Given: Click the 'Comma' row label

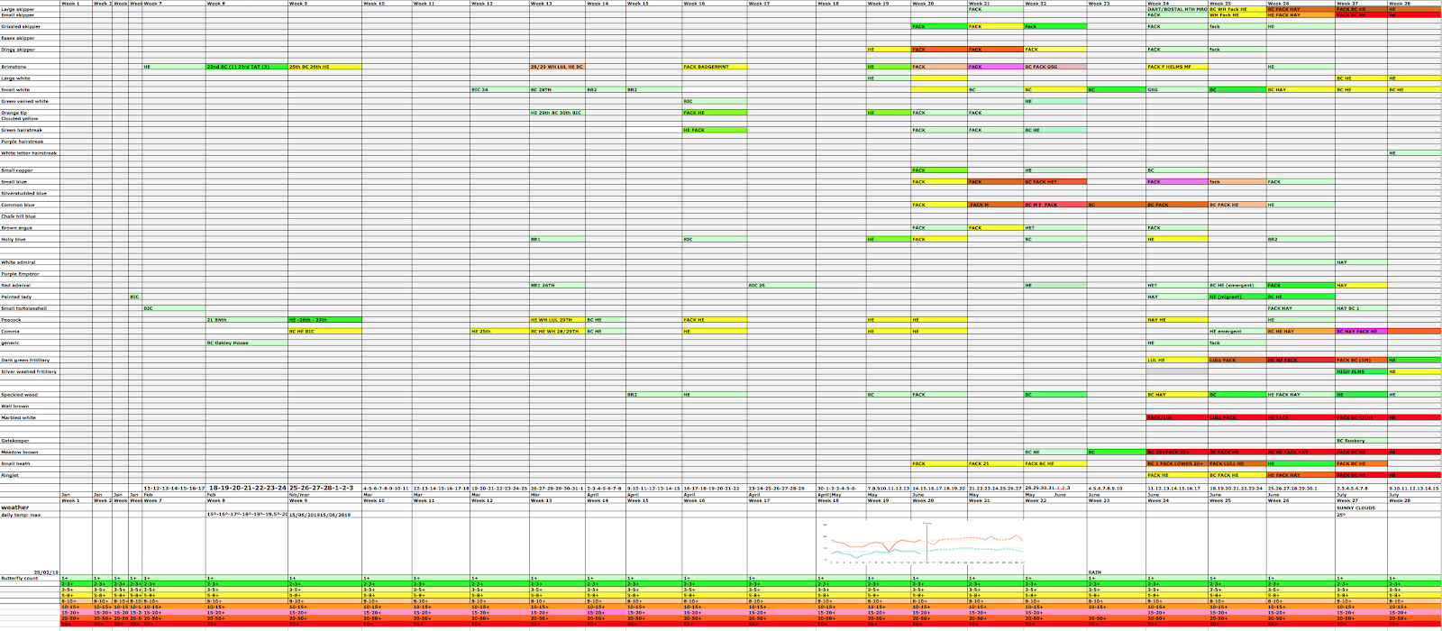Looking at the screenshot, I should pos(10,332).
